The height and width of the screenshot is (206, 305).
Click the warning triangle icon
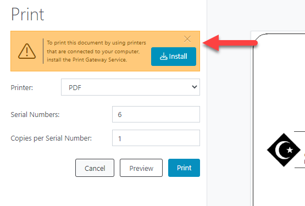click(27, 51)
